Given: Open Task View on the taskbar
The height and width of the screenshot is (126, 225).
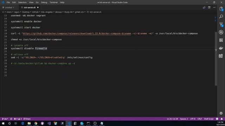Looking at the screenshot, I should 16,123.
